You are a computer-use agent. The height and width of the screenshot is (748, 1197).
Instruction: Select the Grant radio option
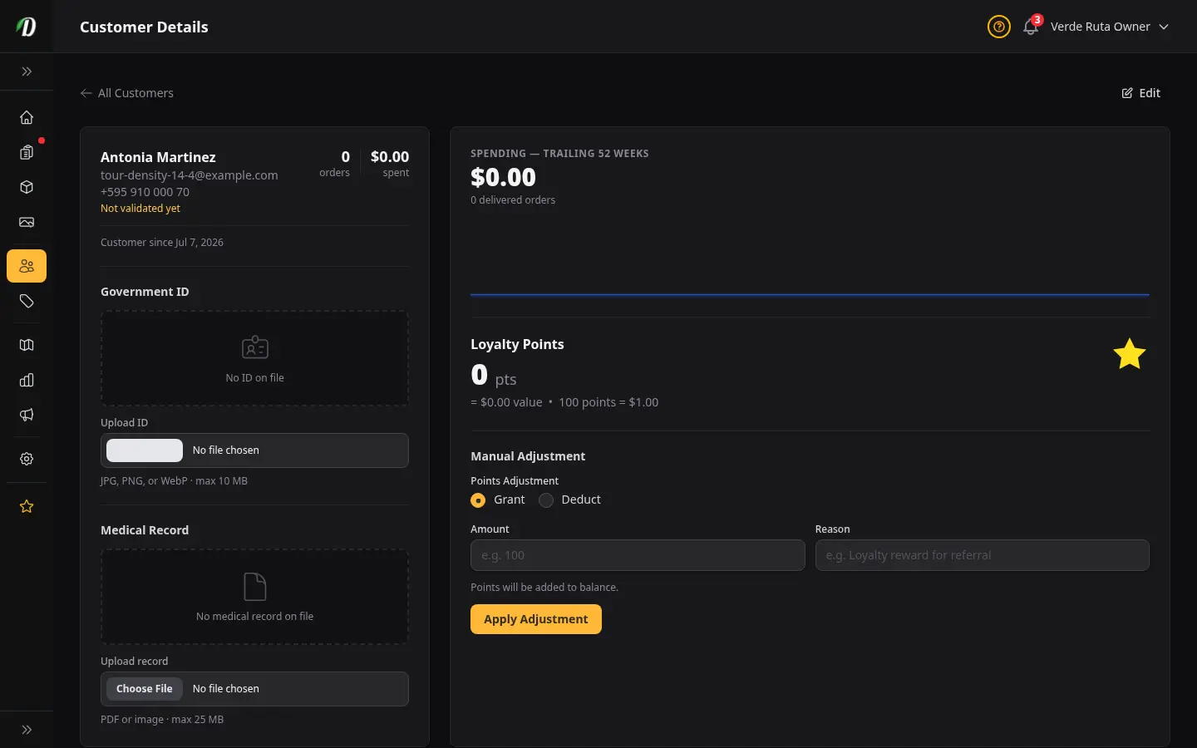click(x=478, y=500)
